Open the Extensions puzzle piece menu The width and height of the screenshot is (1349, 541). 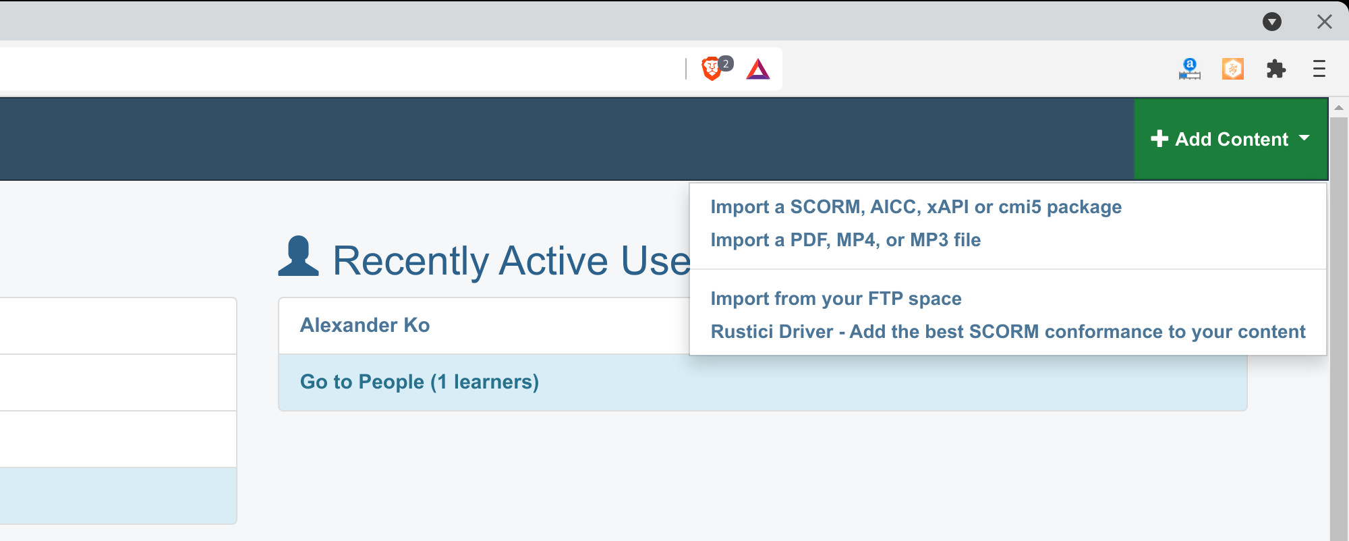click(x=1276, y=69)
